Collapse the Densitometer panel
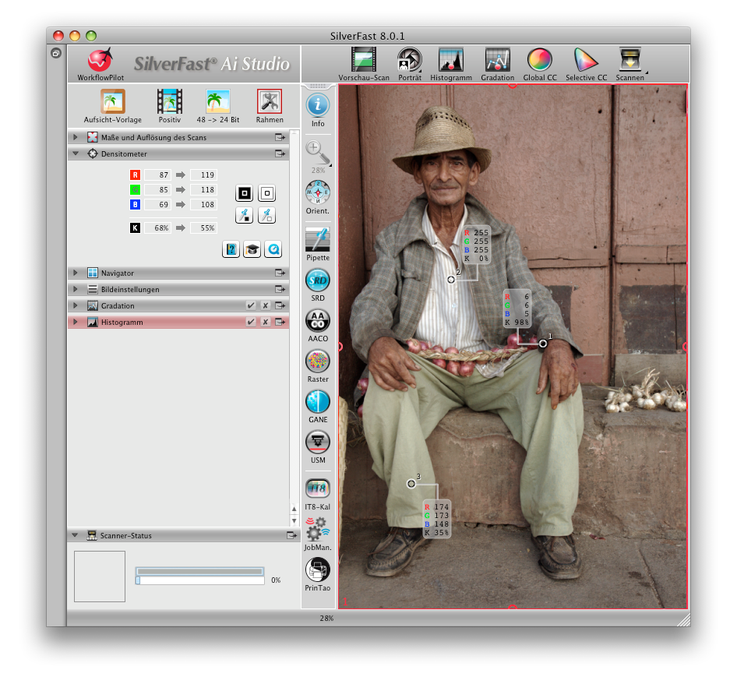This screenshot has height=677, width=737. [76, 154]
